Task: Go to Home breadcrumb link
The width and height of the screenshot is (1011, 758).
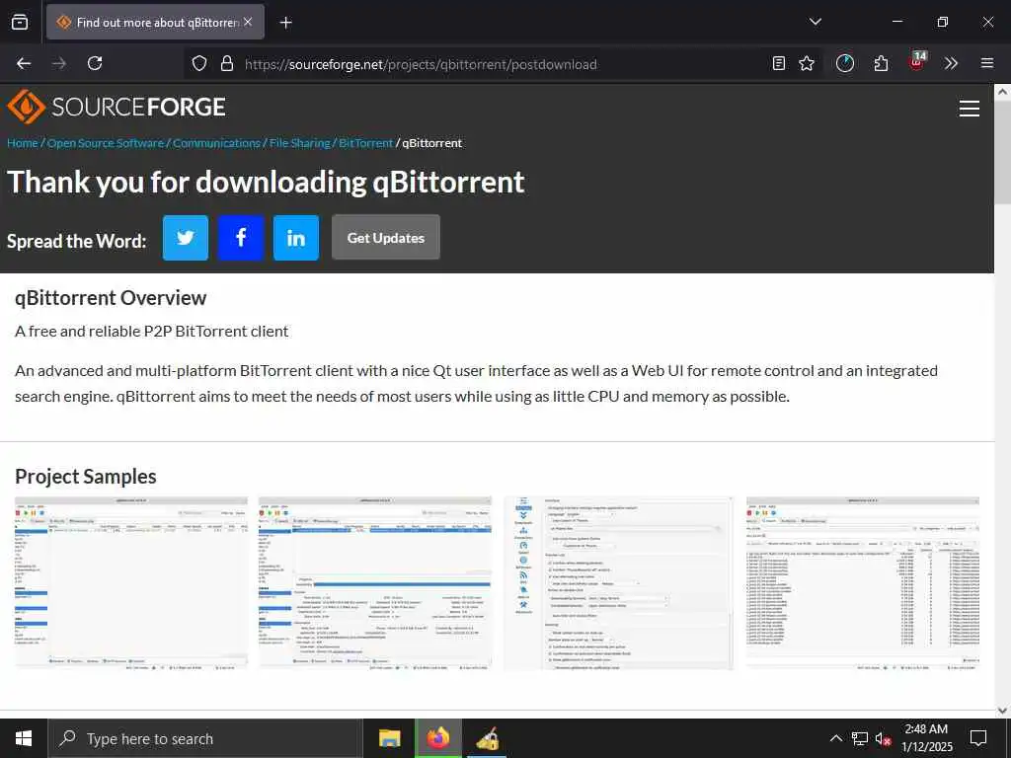Action: pos(23,143)
